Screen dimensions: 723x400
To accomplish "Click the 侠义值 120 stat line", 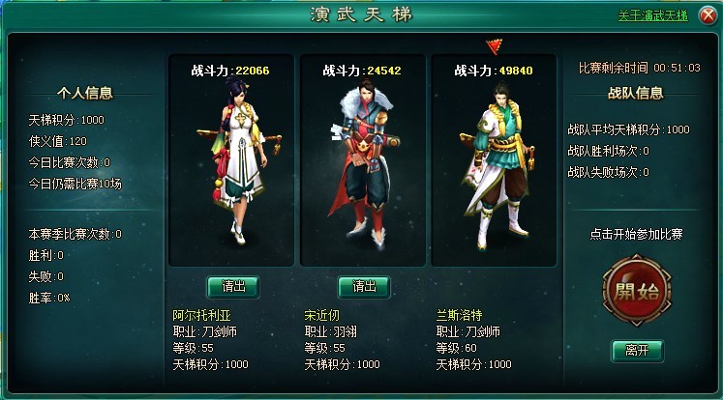I will (x=58, y=141).
